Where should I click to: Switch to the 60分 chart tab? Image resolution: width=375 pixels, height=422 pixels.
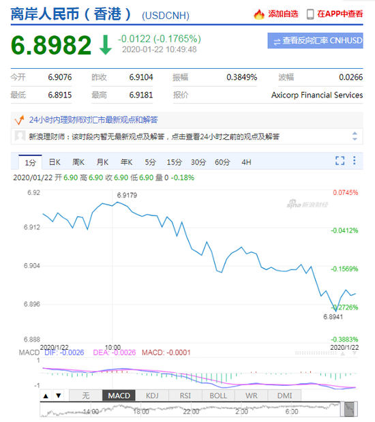coord(222,162)
